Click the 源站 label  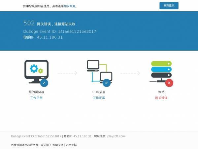click(161, 92)
